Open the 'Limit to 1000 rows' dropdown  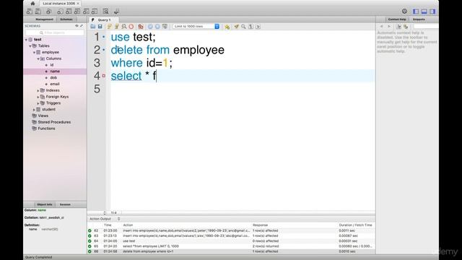coord(196,27)
